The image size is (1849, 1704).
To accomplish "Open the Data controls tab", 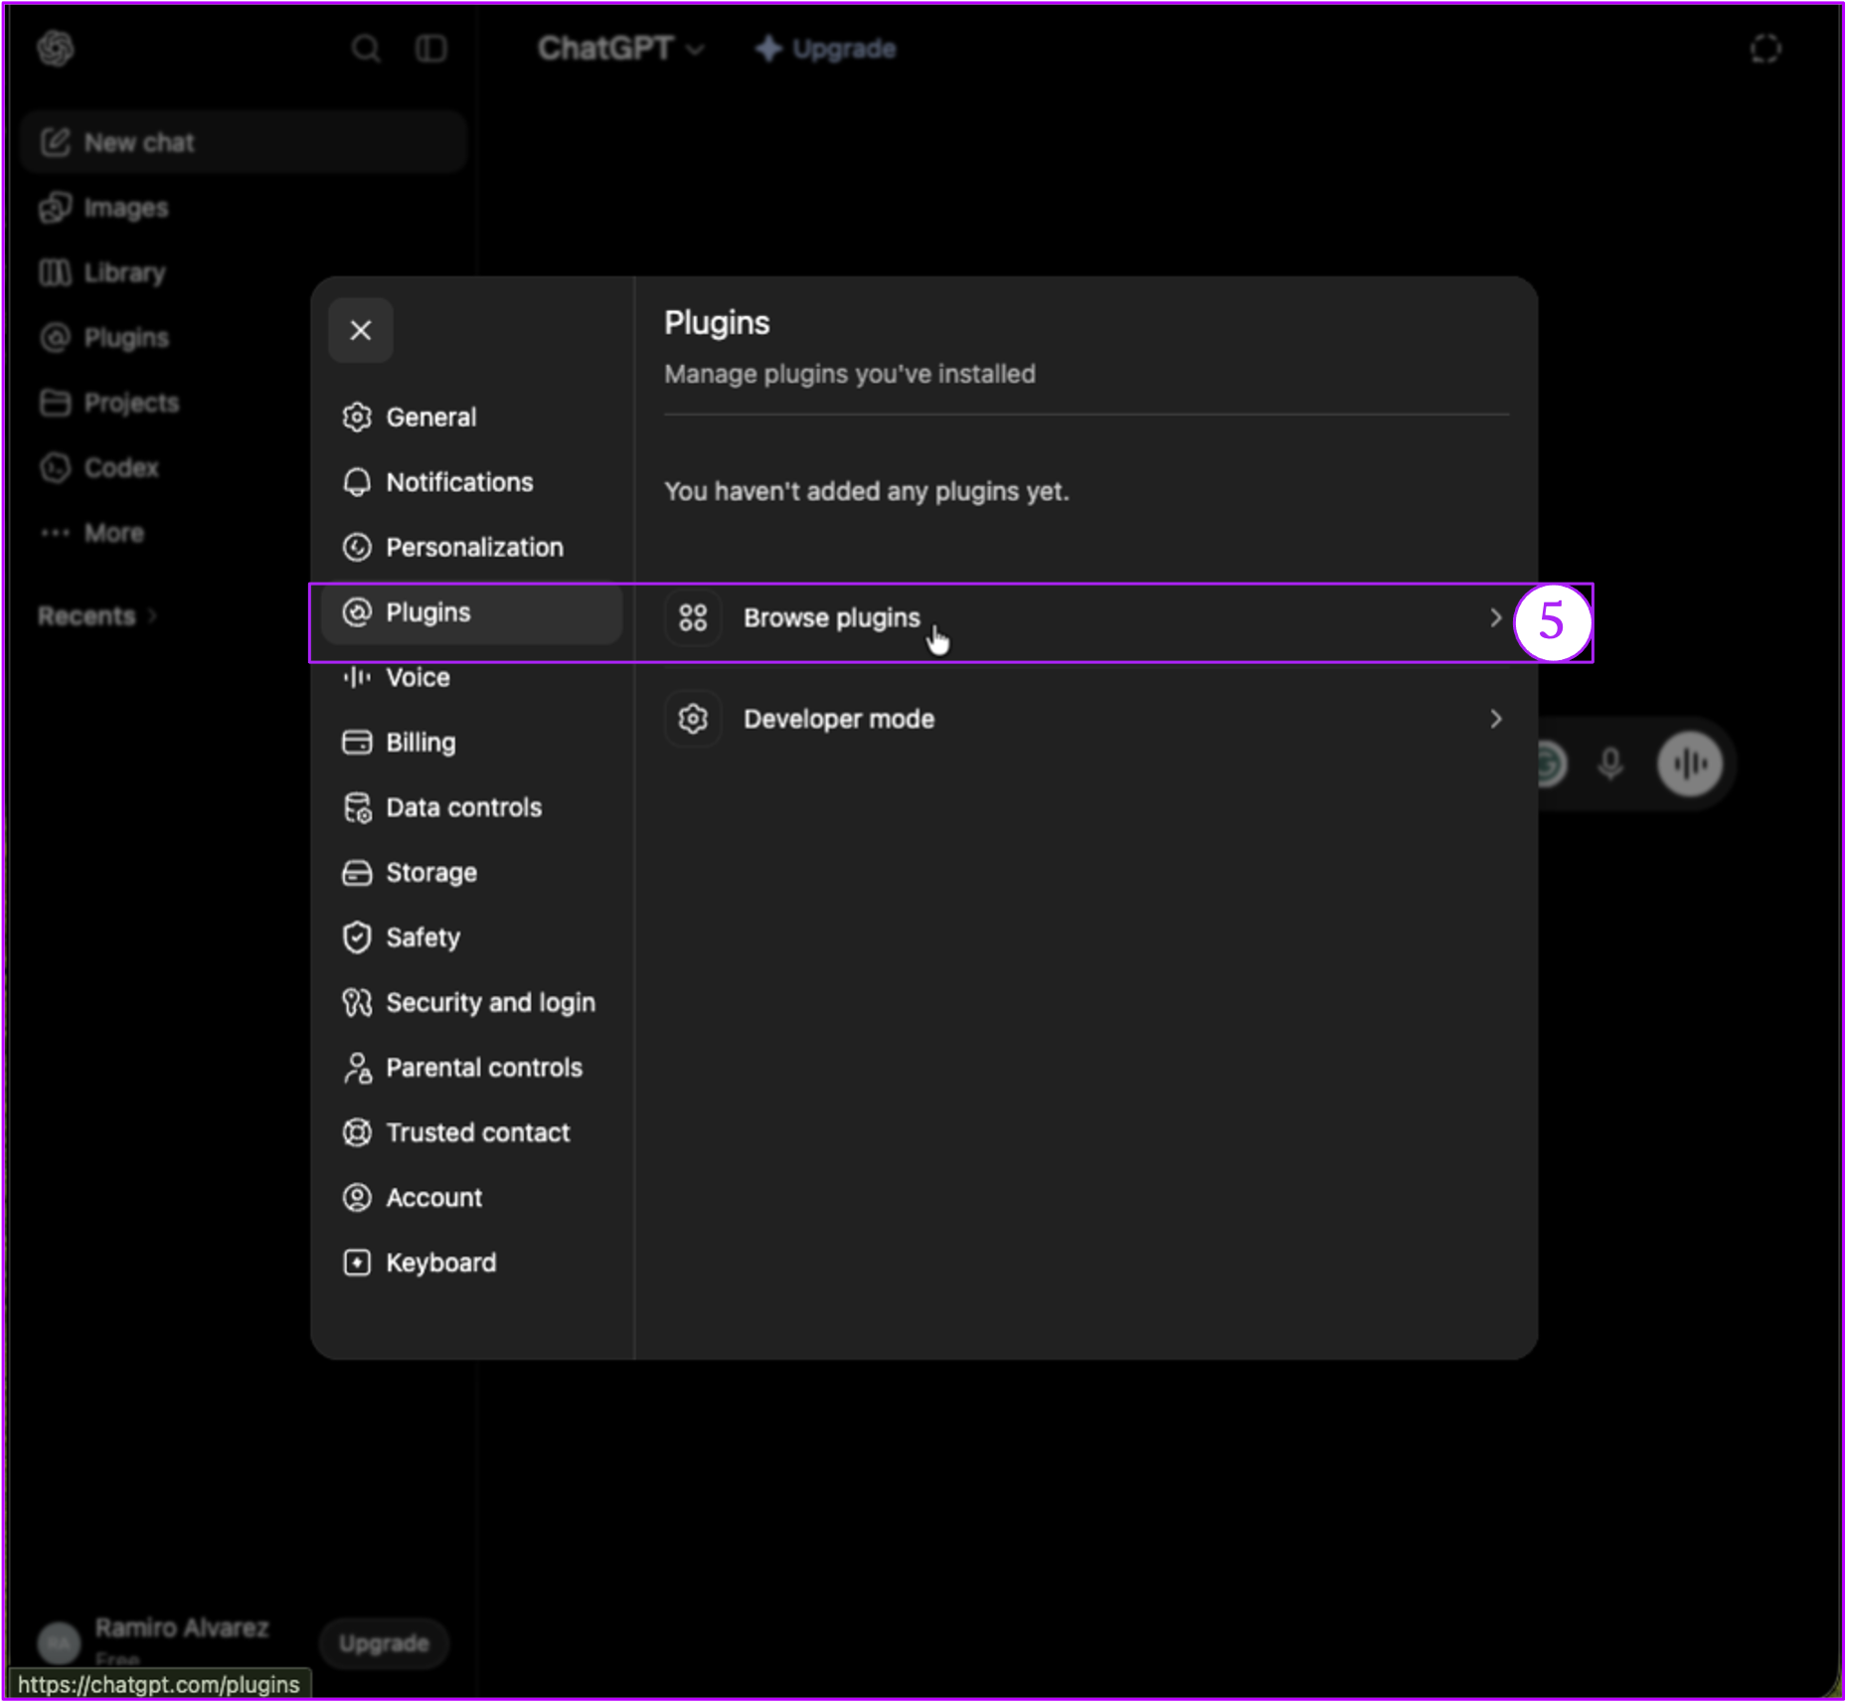I will click(473, 808).
